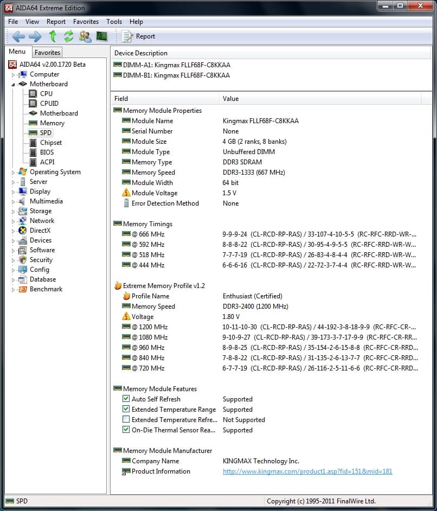This screenshot has width=437, height=511.
Task: Open the BIOS tree item
Action: [x=47, y=152]
